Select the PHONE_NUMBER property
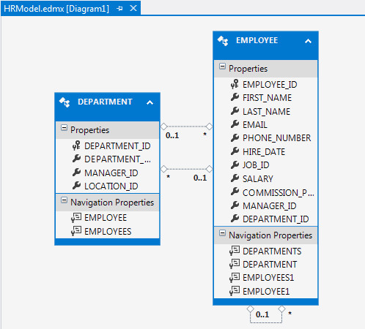This screenshot has height=329, width=365. [276, 138]
